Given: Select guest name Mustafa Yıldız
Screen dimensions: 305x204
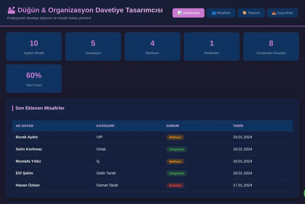Looking at the screenshot, I should click(x=28, y=161).
